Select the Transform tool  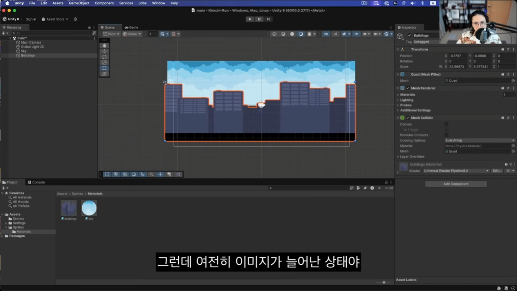click(105, 74)
